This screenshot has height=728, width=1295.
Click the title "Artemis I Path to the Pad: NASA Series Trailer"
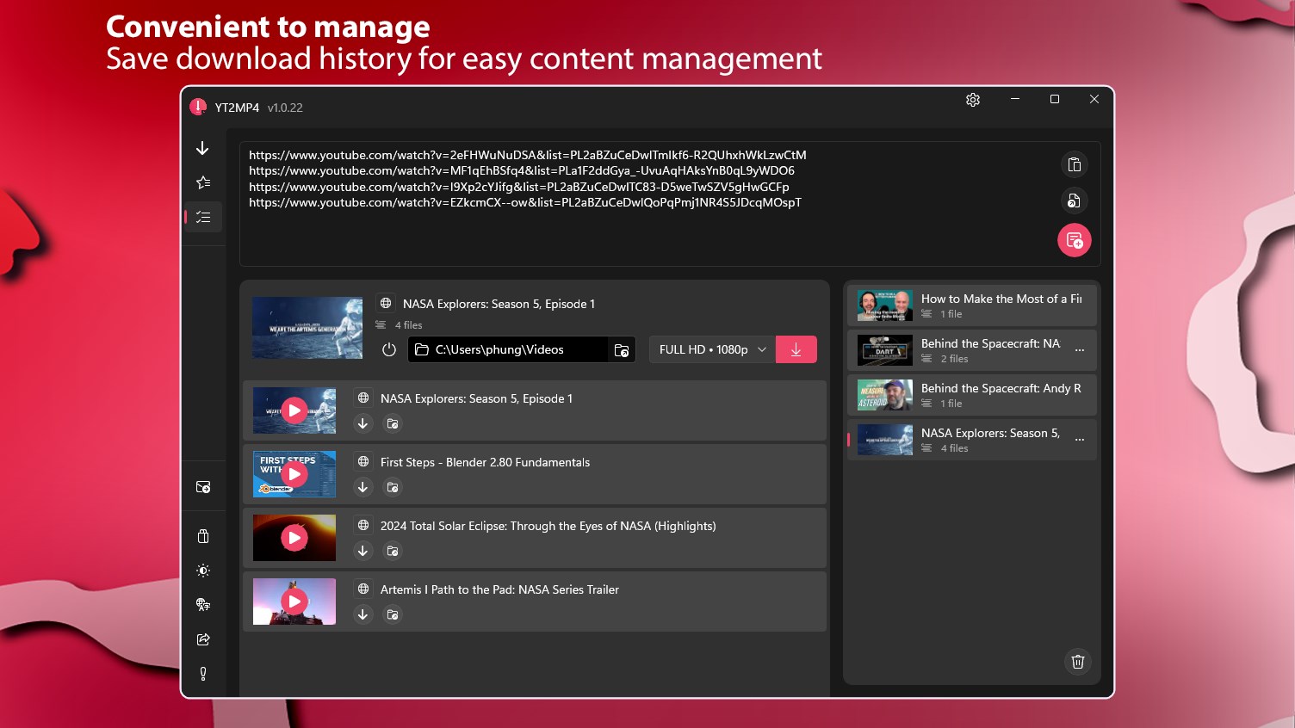pyautogui.click(x=499, y=589)
